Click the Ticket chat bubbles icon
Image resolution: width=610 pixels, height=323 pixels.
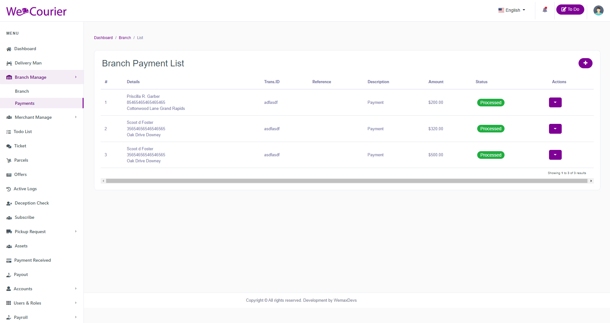click(9, 146)
